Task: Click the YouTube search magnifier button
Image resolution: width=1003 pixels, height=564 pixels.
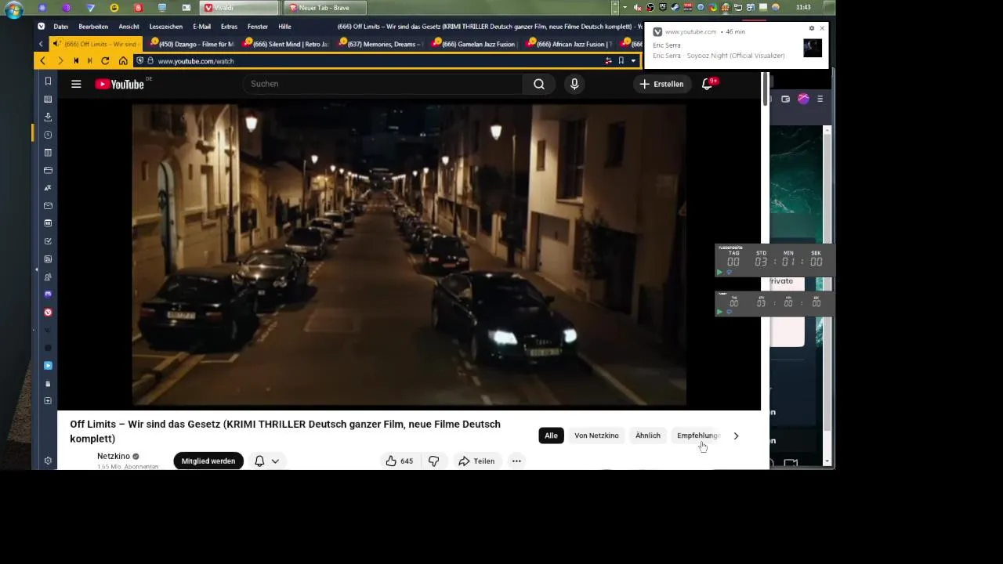Action: click(x=539, y=84)
